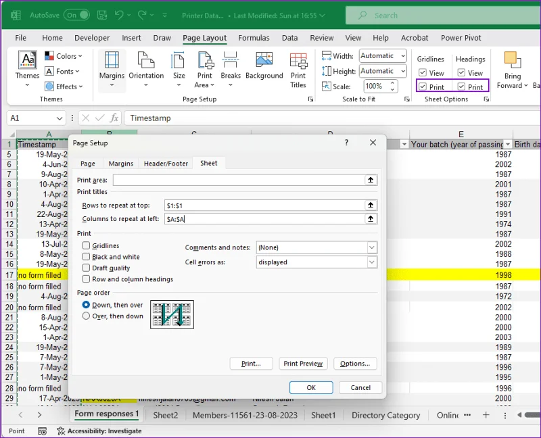Toggle Gridlines Print checkbox in ribbon
541x438 pixels.
tap(423, 87)
